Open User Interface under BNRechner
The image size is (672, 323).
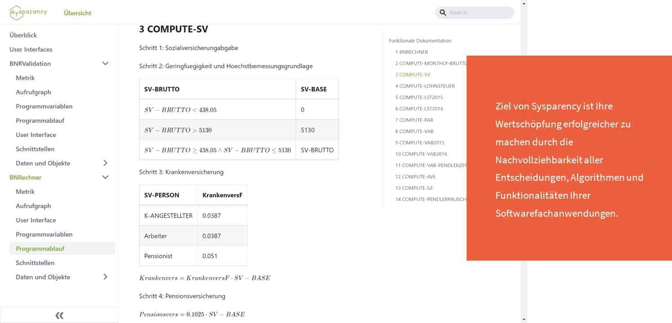coord(36,220)
